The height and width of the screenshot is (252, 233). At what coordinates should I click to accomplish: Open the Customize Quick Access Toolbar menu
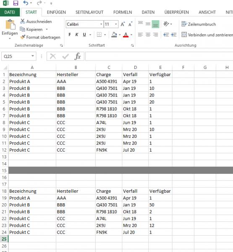click(x=51, y=3)
